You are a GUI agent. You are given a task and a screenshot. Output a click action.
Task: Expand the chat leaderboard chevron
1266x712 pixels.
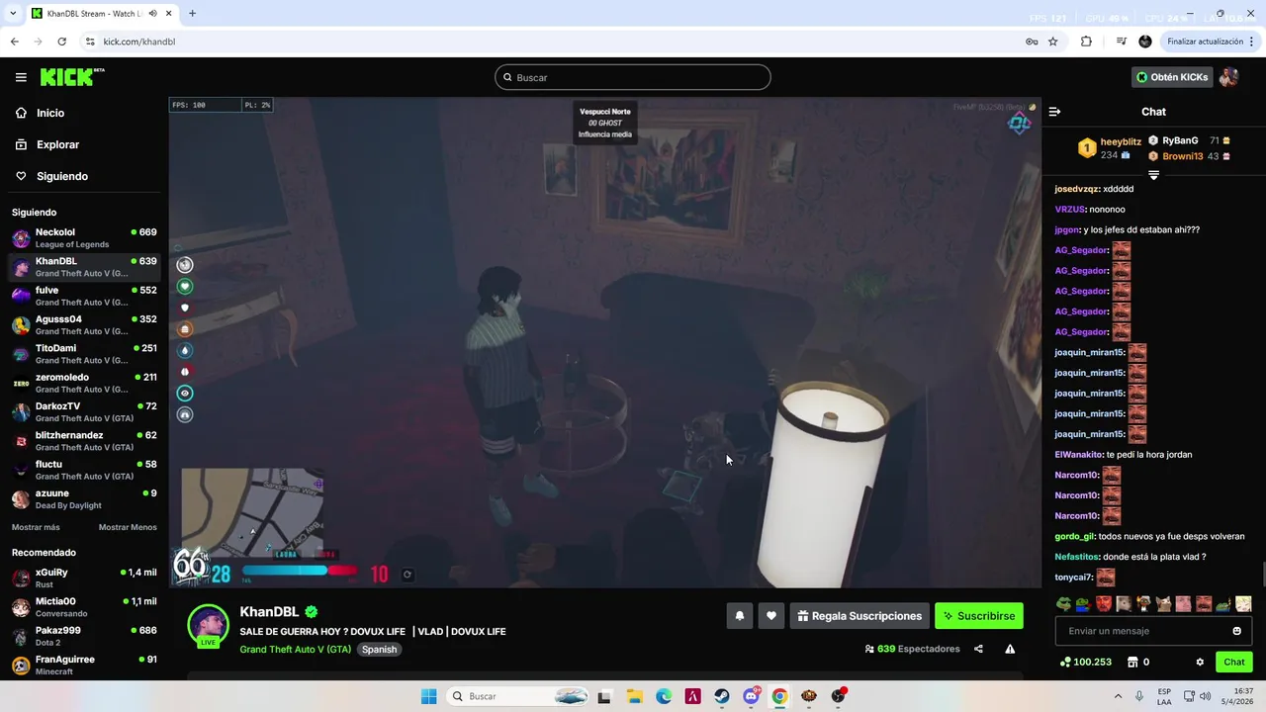coord(1153,175)
